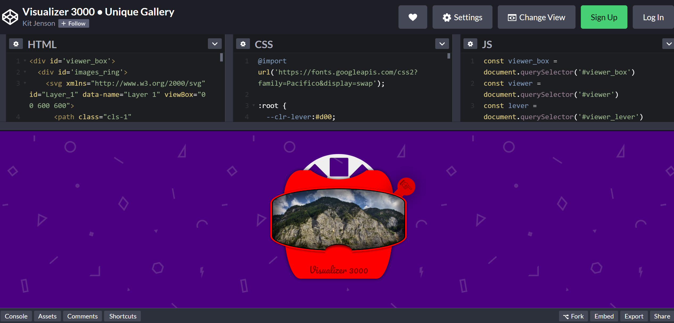
Task: Open HTML editor settings gear
Action: 16,44
